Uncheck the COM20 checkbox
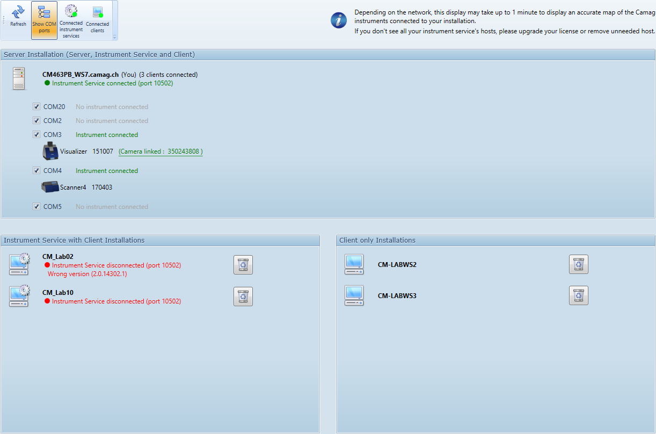This screenshot has width=656, height=434. (x=37, y=106)
